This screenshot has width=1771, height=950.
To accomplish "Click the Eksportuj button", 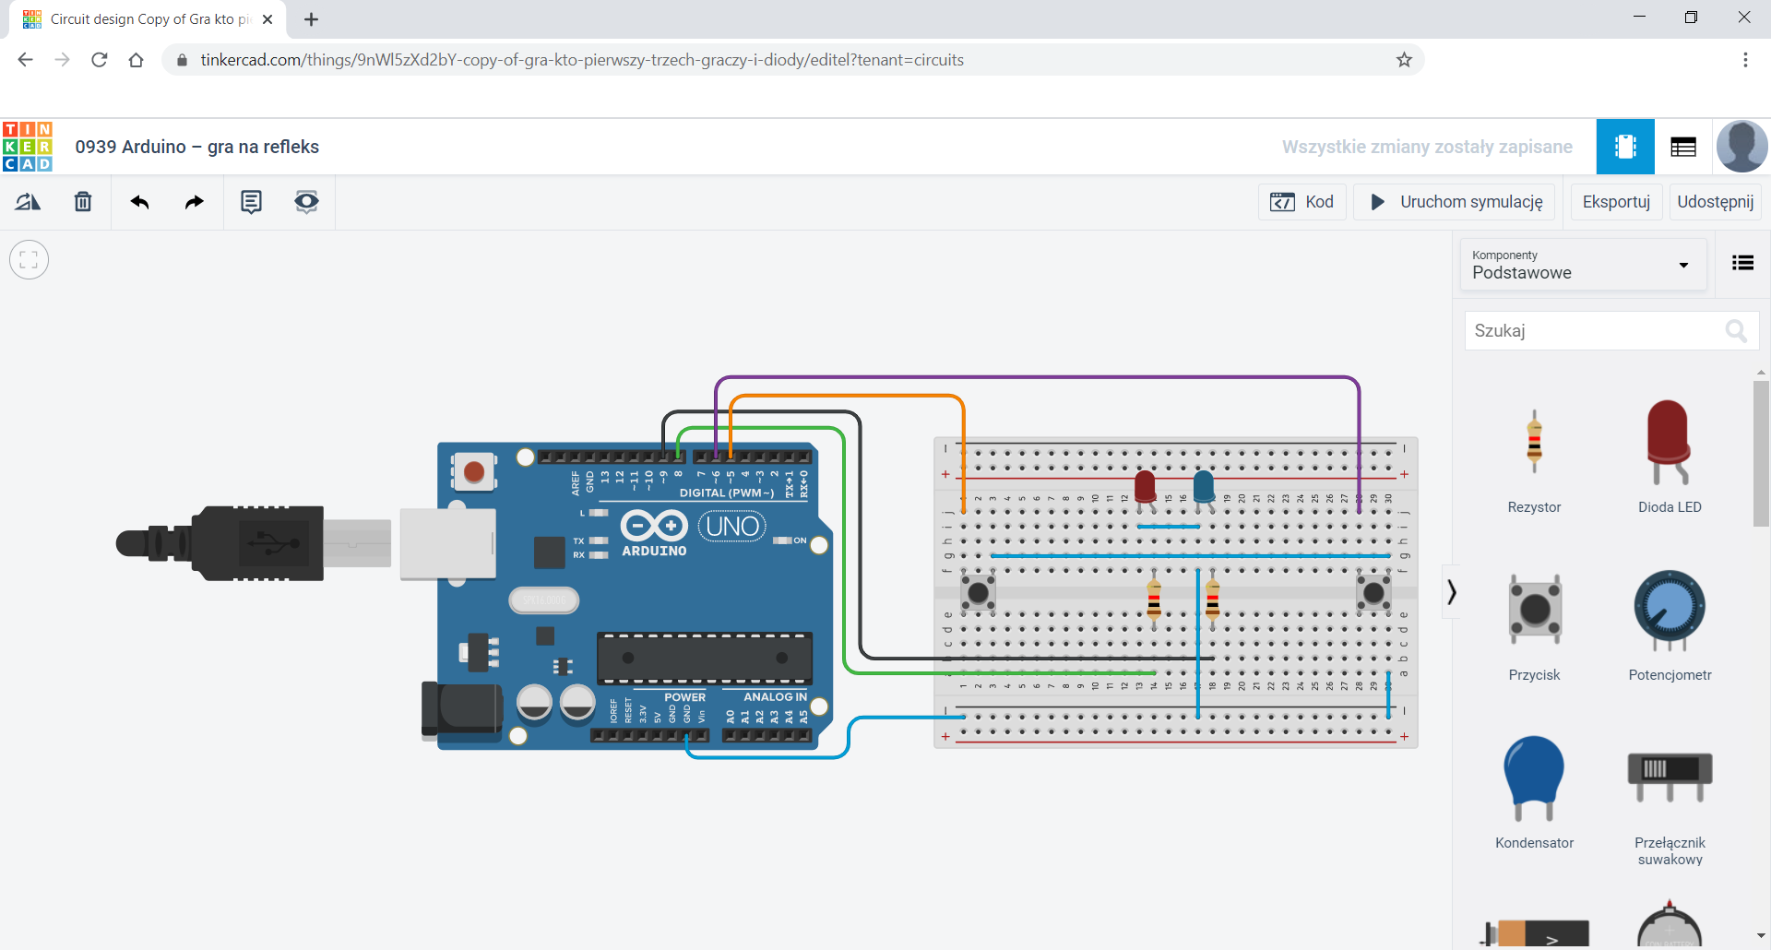I will [1616, 202].
